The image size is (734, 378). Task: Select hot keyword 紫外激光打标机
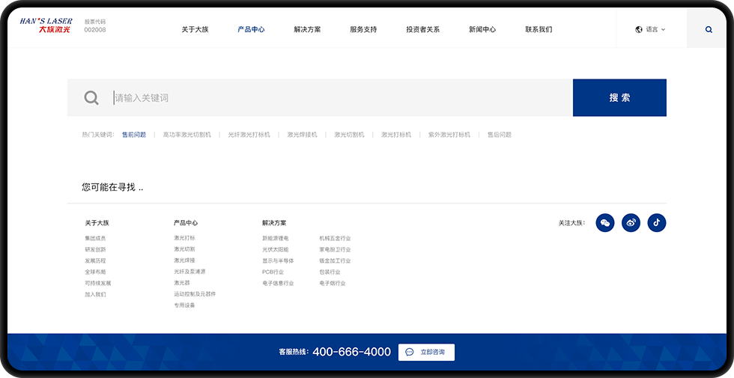(x=449, y=135)
